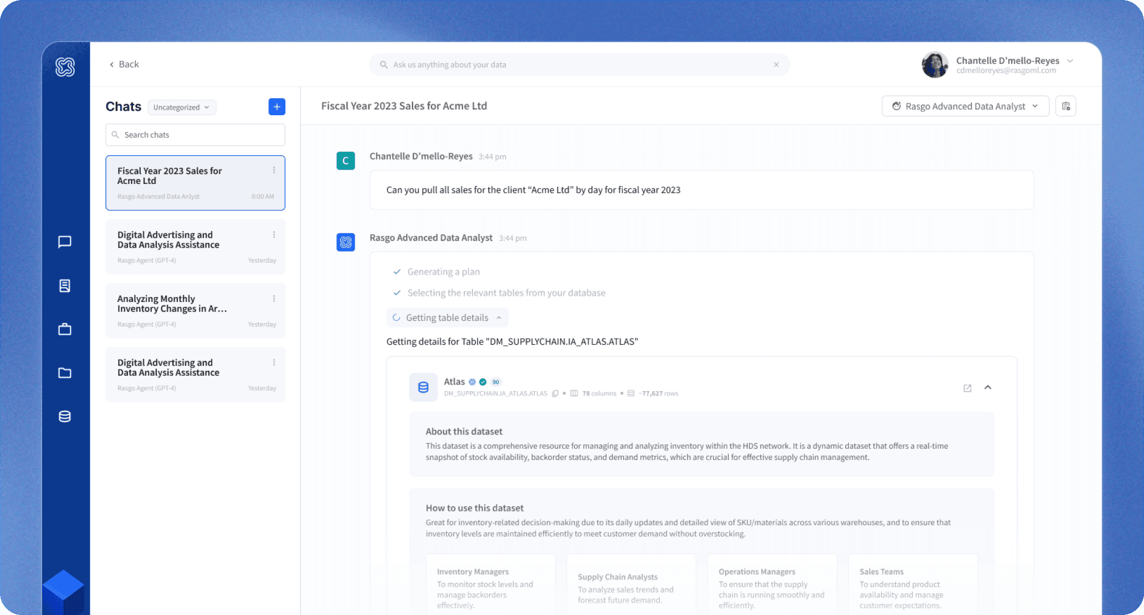The height and width of the screenshot is (615, 1144).
Task: Click the 'Rasgo Advanced Data Analyst' sender name in the reply
Action: pyautogui.click(x=431, y=238)
